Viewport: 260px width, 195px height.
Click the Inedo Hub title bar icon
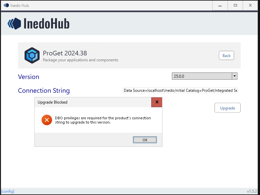(6, 5)
